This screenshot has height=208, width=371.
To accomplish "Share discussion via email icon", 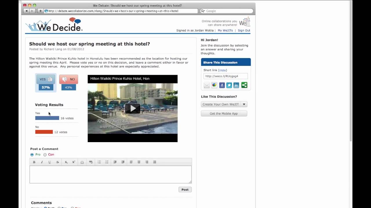I will (207, 85).
